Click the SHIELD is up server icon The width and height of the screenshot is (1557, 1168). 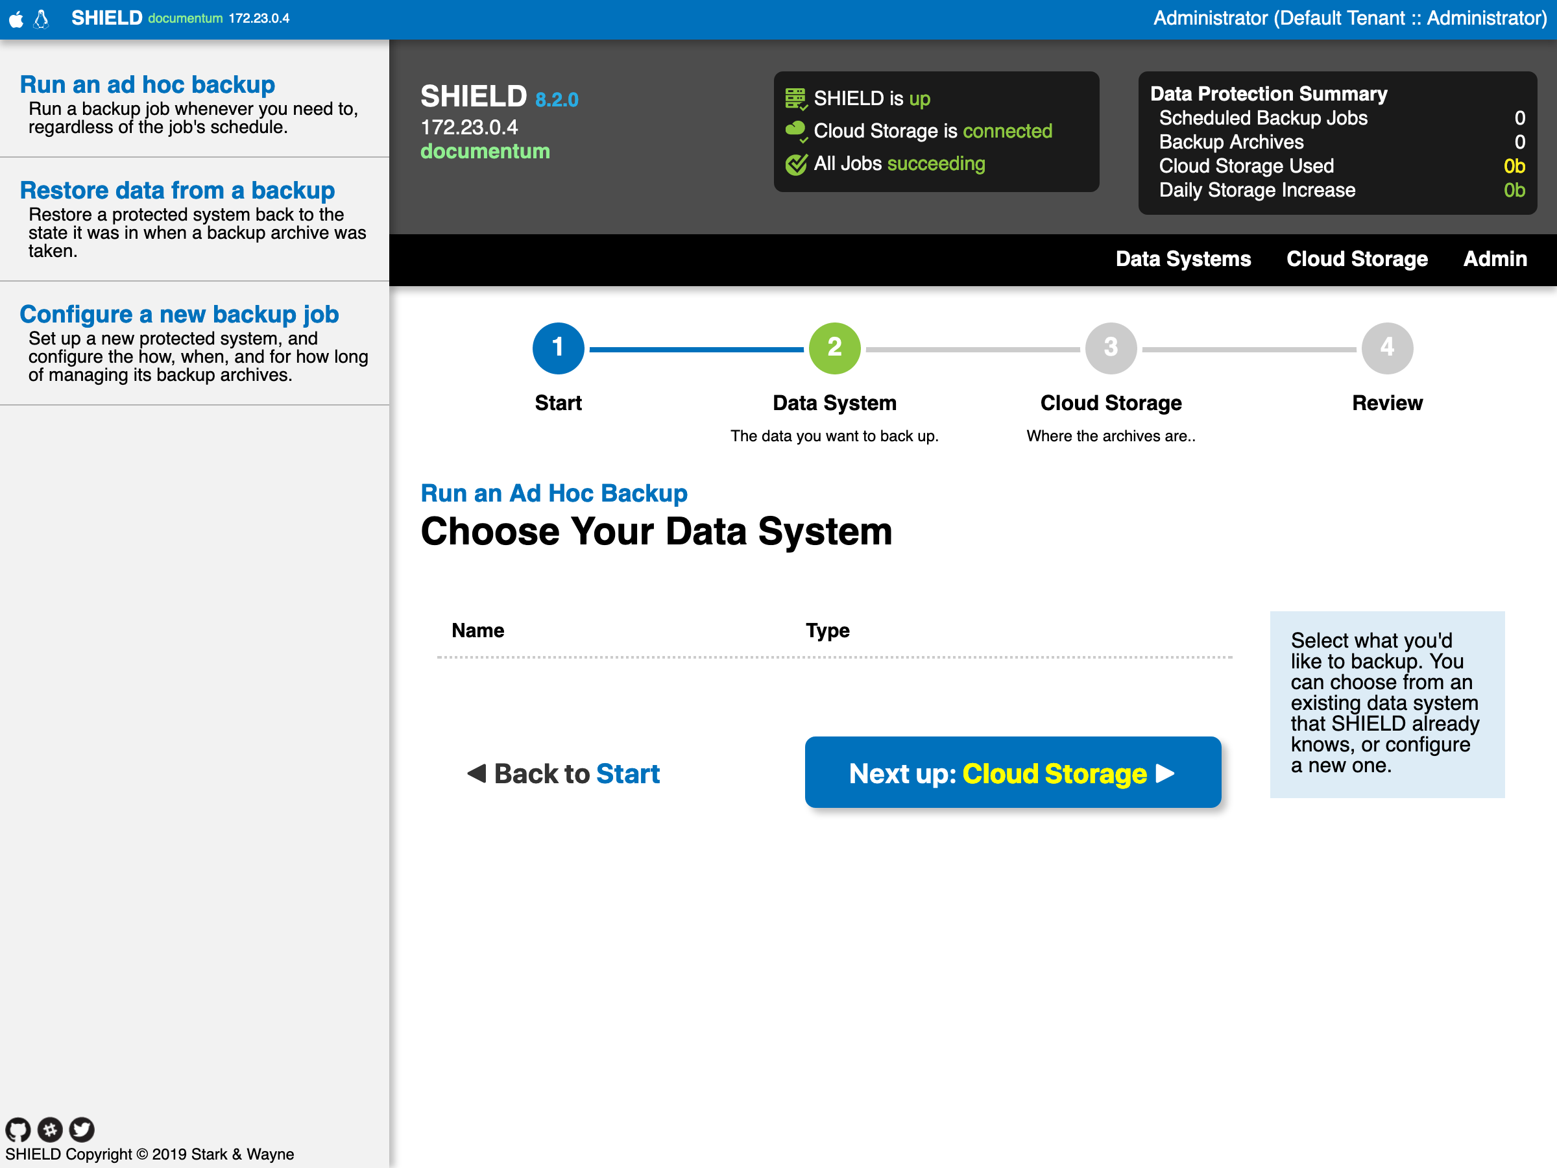[796, 98]
